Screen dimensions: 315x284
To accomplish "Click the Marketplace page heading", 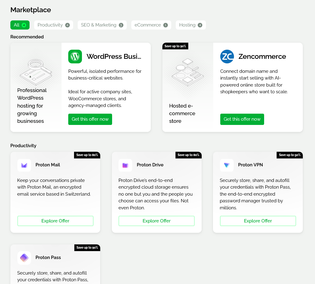I will click(x=30, y=10).
